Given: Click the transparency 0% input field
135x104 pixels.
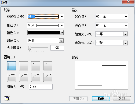Looking at the screenshot, I should (x=57, y=48).
